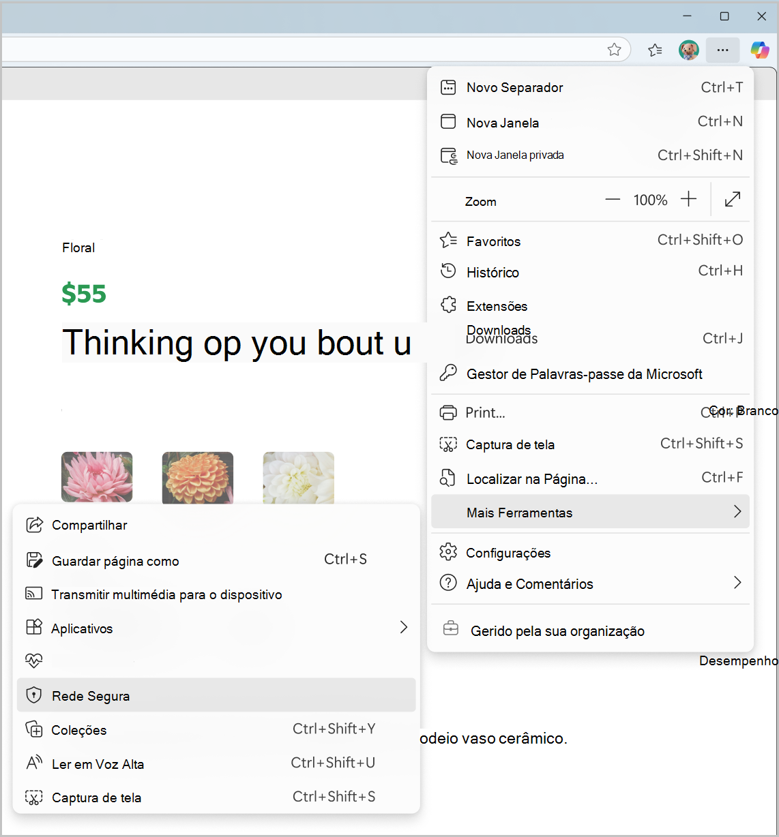
Task: Choose Transmitir multimédia para o dispositivo
Action: [x=216, y=594]
